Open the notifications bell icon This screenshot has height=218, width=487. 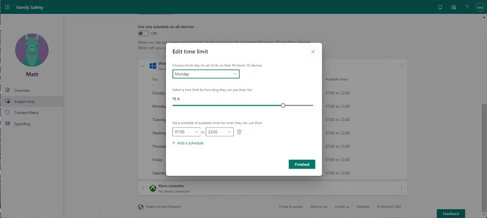440,7
